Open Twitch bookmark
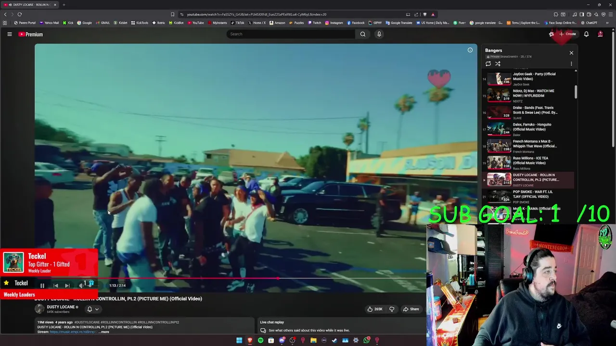This screenshot has width=616, height=346. (315, 23)
